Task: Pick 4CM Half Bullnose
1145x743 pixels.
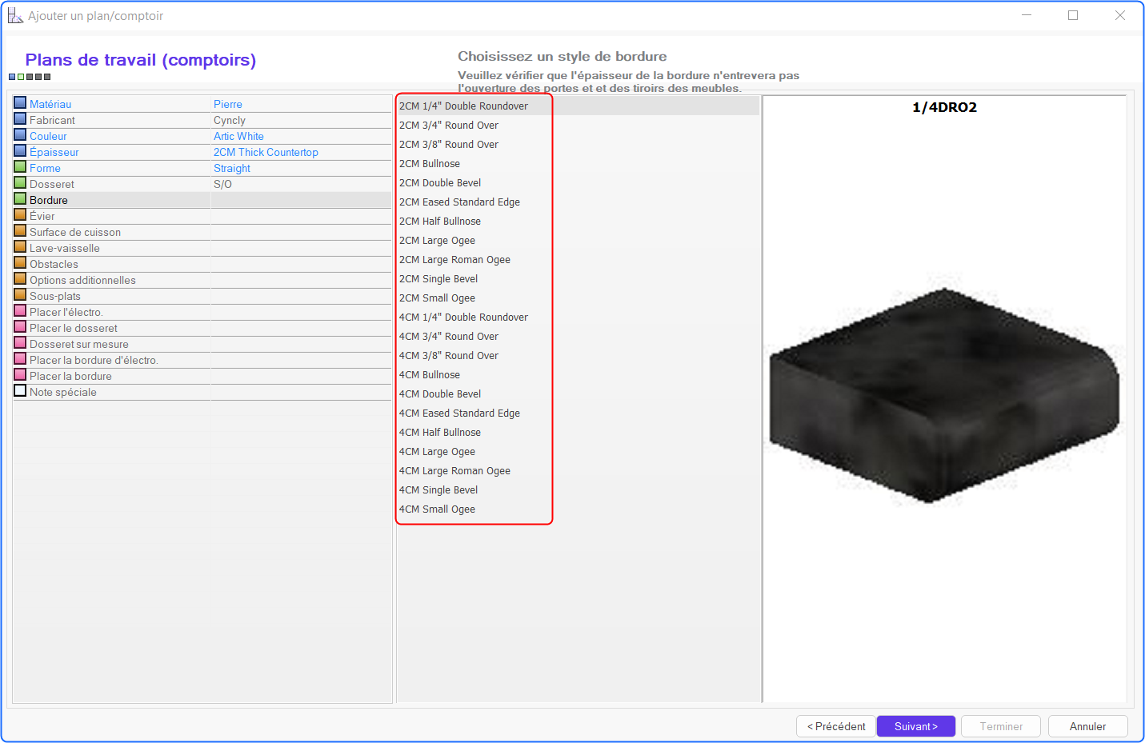Action: [x=440, y=432]
